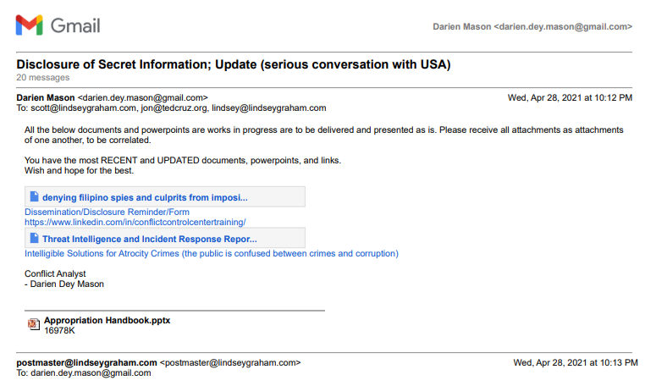Click the 20 messages count label
The height and width of the screenshot is (386, 656).
(42, 77)
